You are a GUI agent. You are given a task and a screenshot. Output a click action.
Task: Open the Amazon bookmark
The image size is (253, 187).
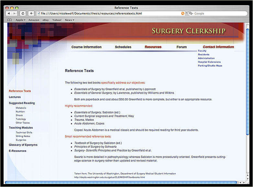pos(34,20)
